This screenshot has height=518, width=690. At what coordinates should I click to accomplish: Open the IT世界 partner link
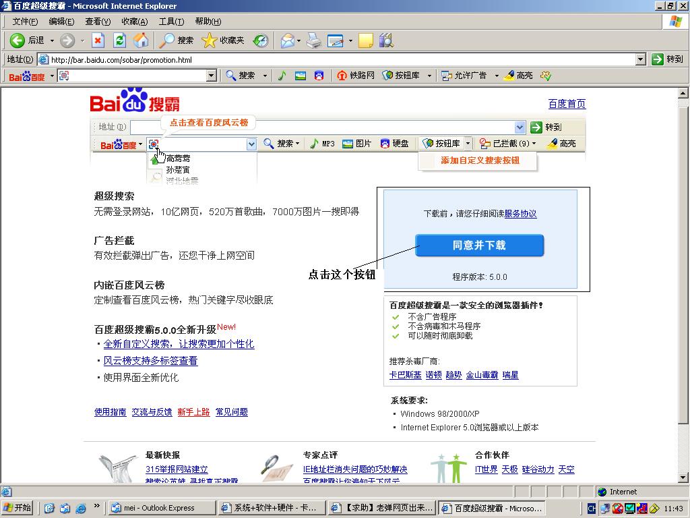tap(487, 469)
